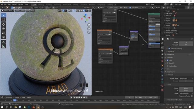Select the Annotate tool

(3, 42)
